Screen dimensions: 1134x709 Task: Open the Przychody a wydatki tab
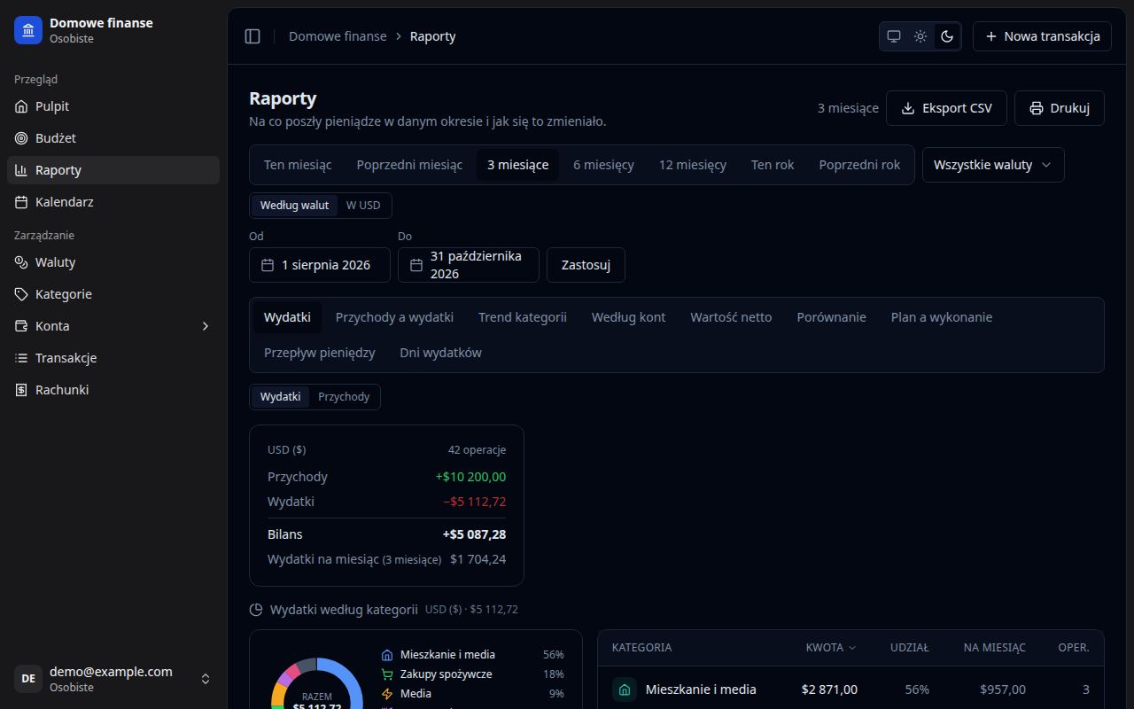(394, 317)
